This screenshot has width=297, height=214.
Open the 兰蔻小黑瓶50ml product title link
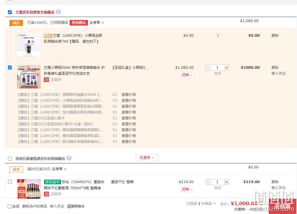point(74,70)
